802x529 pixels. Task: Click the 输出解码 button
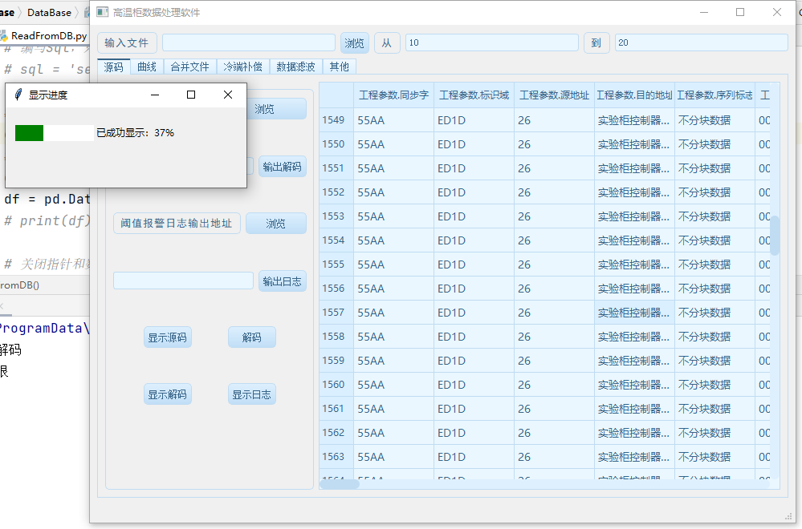tap(282, 167)
